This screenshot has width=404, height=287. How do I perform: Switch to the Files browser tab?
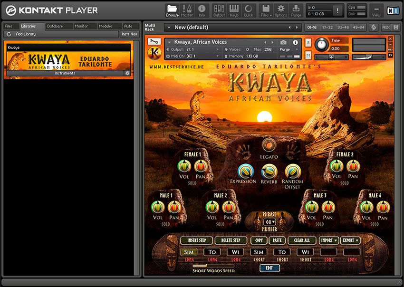(x=9, y=26)
